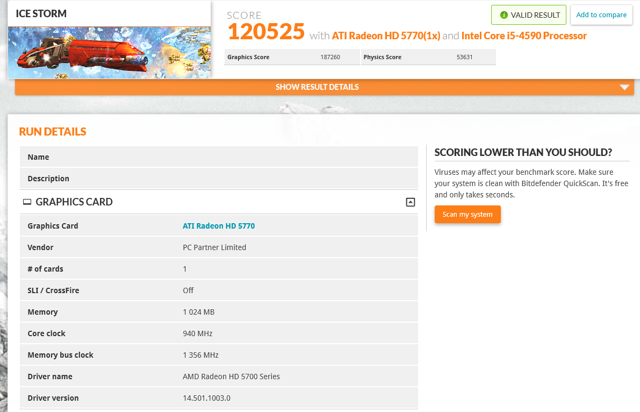Select the score value 120525

point(266,32)
